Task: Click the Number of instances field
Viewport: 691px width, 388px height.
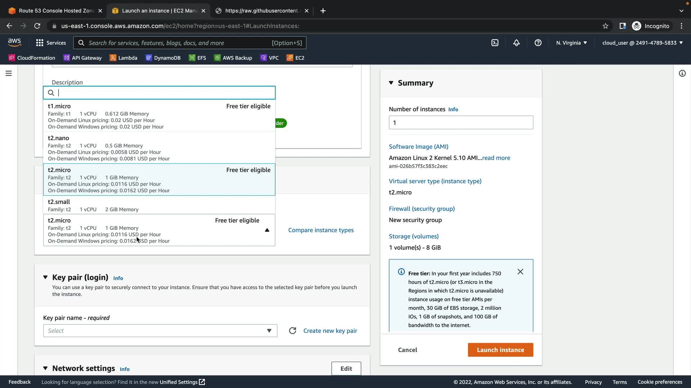Action: point(461,123)
